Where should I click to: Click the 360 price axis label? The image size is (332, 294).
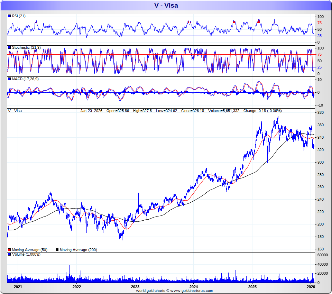(321, 125)
